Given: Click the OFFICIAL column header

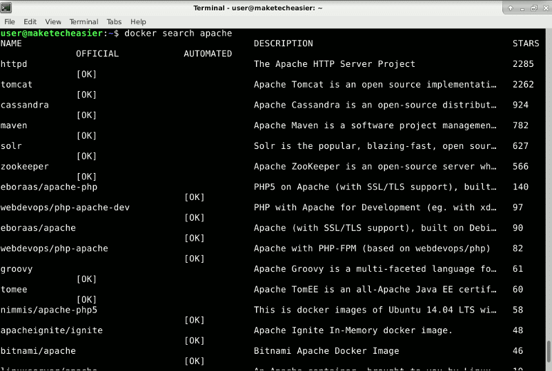Looking at the screenshot, I should tap(97, 54).
